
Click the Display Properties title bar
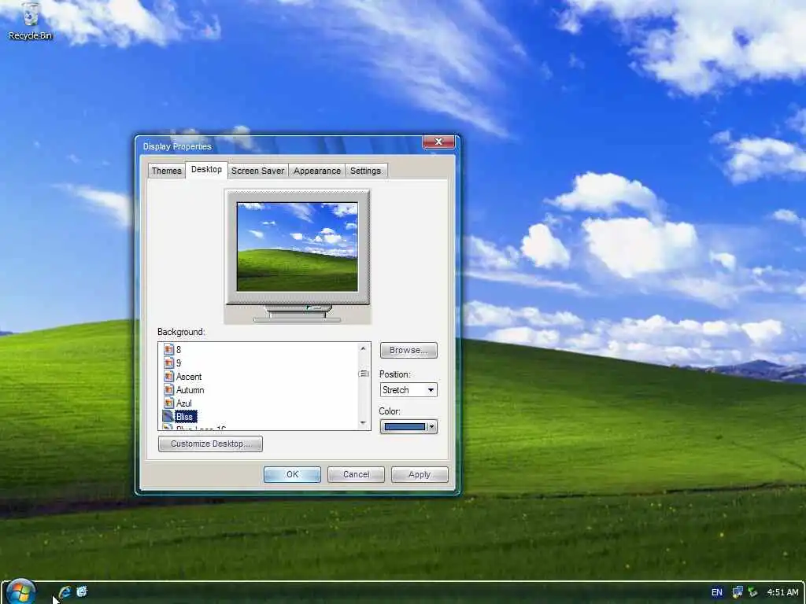(280, 146)
